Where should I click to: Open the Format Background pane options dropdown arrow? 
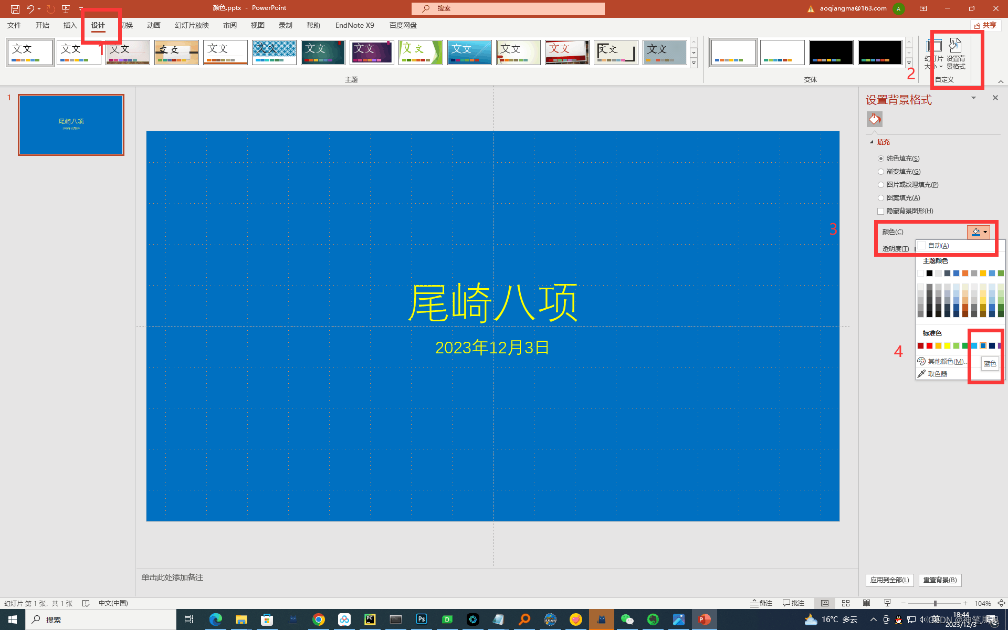973,98
